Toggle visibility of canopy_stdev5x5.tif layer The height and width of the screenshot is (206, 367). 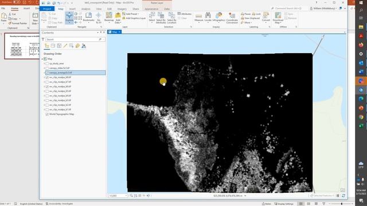pyautogui.click(x=47, y=68)
